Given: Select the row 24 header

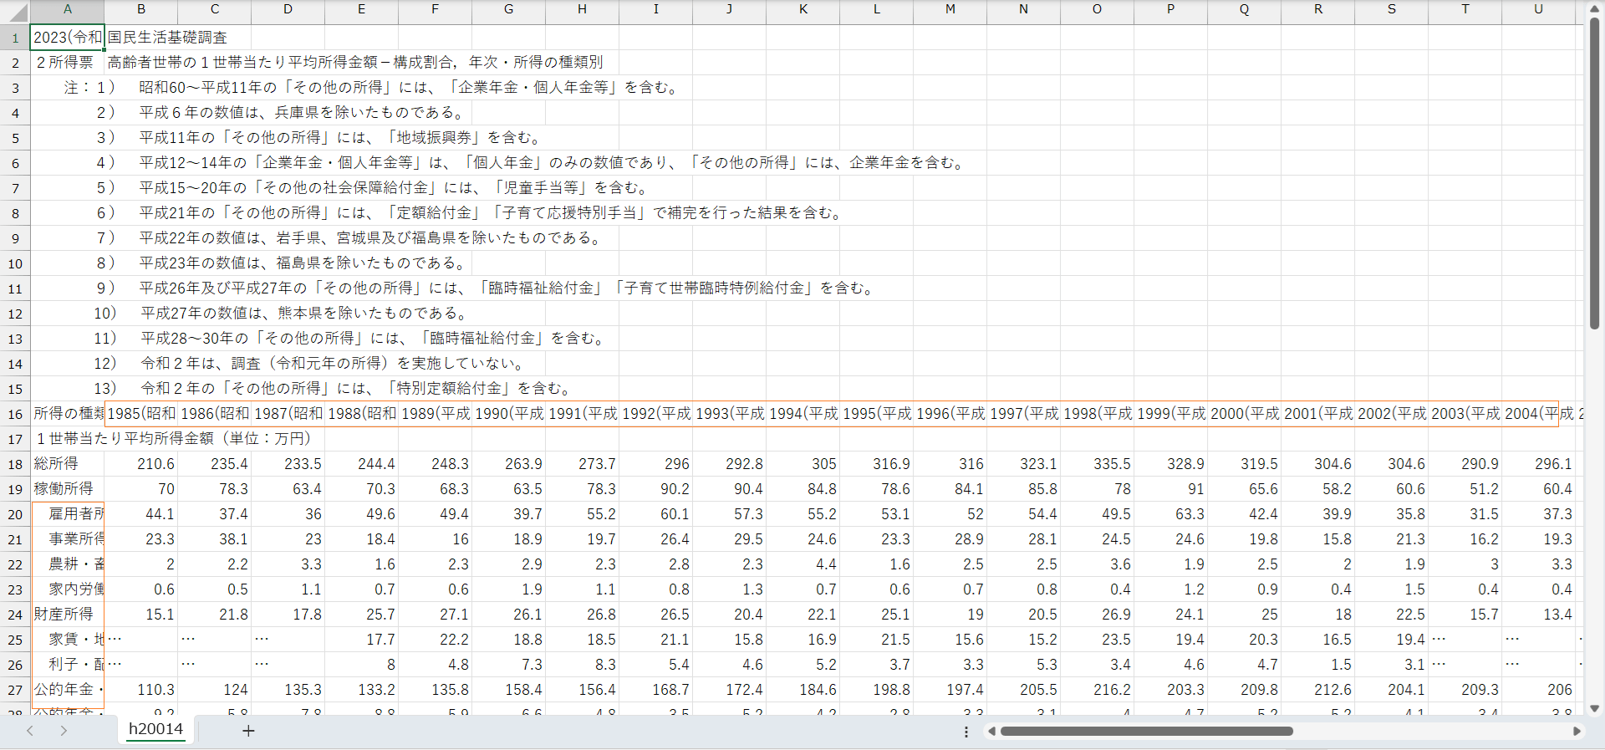Looking at the screenshot, I should point(15,615).
